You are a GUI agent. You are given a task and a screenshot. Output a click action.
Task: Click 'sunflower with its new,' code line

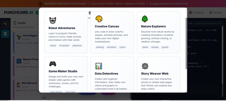tap(203, 40)
